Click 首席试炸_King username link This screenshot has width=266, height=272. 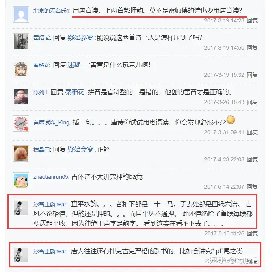tap(52, 122)
